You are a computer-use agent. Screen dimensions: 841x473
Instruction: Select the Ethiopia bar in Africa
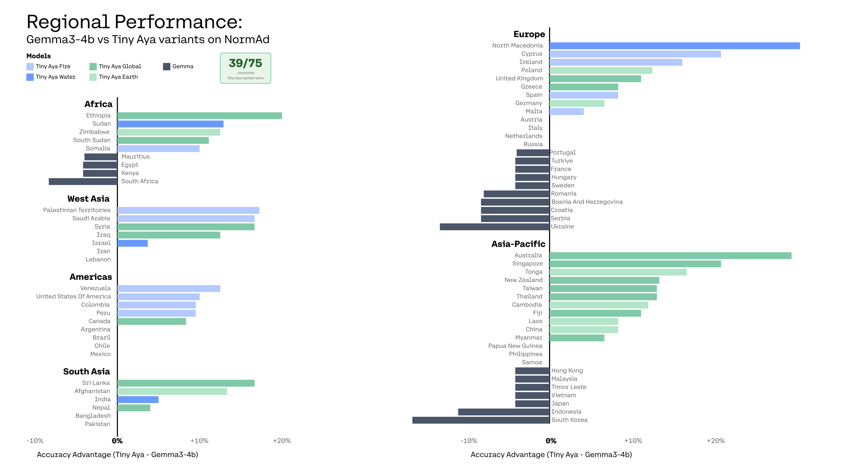pos(199,116)
